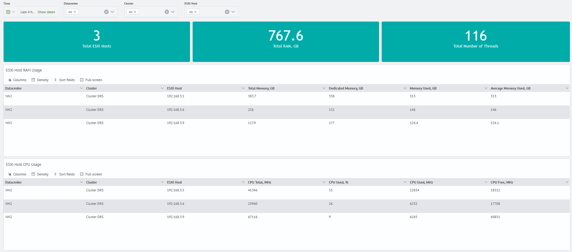Click the 17708 CPU free value

(x=495, y=204)
